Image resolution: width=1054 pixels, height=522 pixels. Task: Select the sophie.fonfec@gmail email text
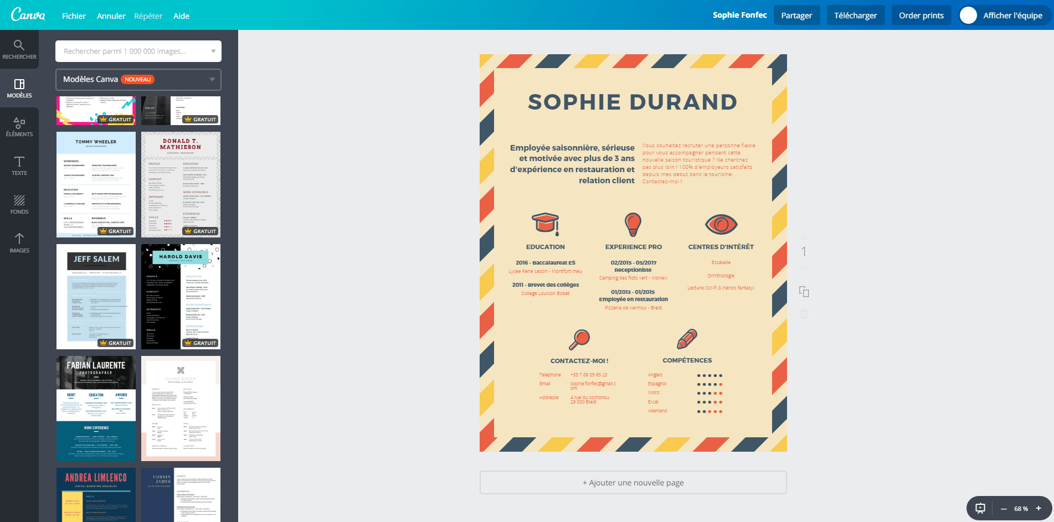click(593, 385)
